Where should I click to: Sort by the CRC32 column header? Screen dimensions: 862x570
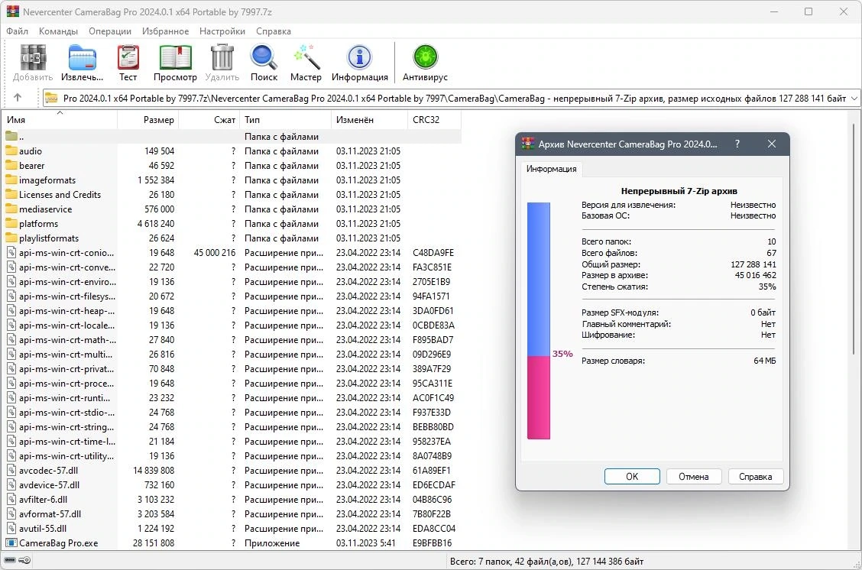click(x=434, y=119)
